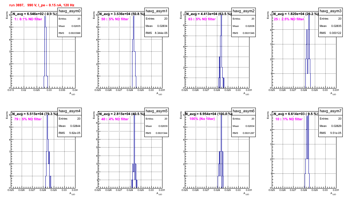
Task: Click the N_avg = 1.820e+04 label
Action: tap(296, 14)
